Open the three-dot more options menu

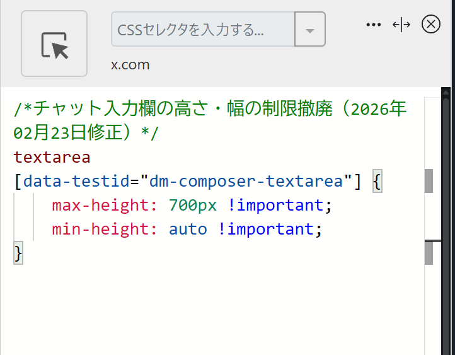(374, 25)
